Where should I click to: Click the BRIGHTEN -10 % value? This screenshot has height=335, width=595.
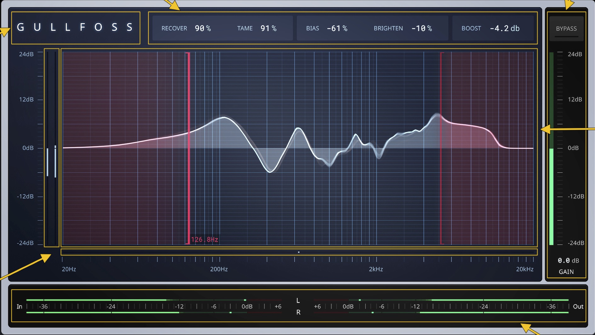point(421,28)
